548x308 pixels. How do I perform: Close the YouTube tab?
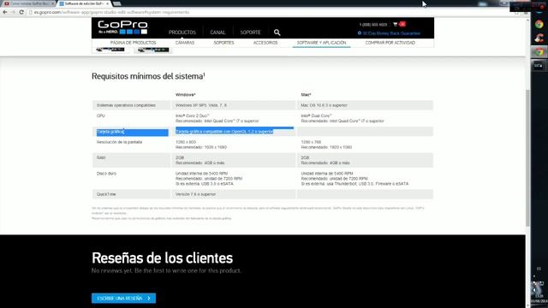click(53, 3)
